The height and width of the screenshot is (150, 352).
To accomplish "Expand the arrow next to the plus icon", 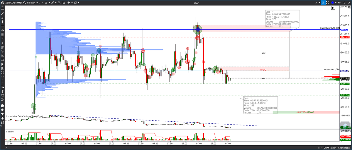I will [x=72, y=3].
